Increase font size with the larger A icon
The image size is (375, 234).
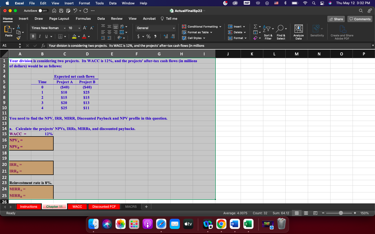(x=85, y=28)
